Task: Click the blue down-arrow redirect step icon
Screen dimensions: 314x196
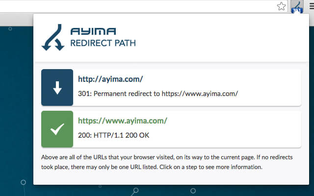Action: (x=57, y=88)
